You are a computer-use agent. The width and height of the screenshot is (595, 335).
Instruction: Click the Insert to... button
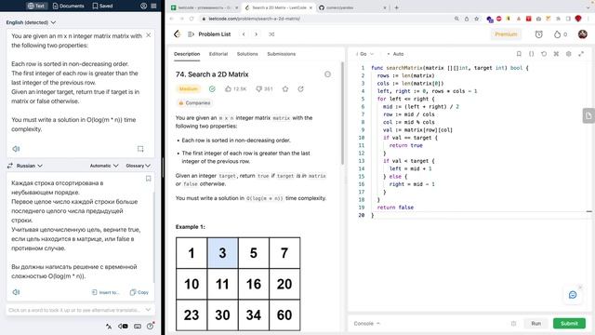coord(105,292)
